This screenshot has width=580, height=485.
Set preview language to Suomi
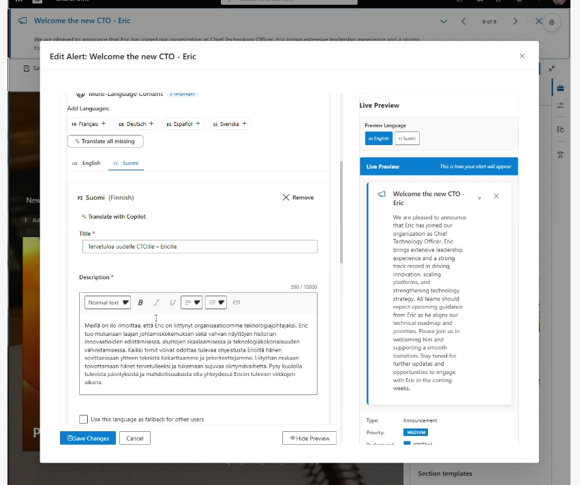point(407,138)
